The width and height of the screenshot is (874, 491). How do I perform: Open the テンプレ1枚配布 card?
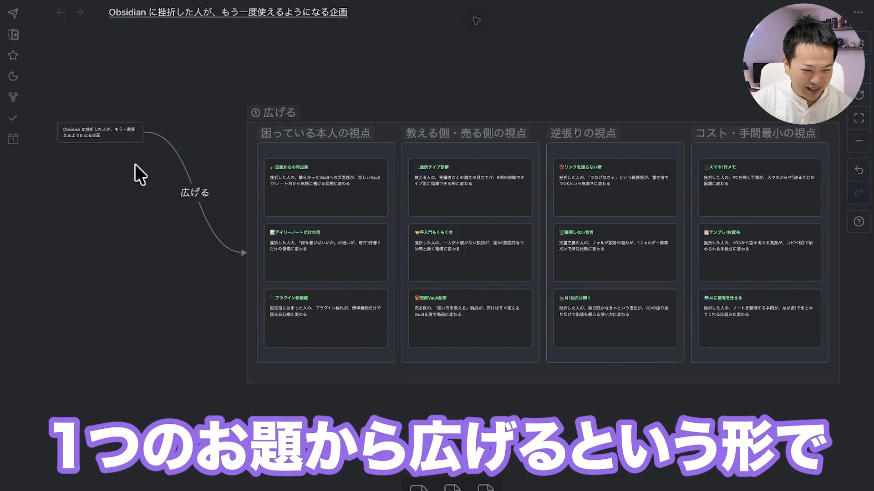[x=760, y=253]
